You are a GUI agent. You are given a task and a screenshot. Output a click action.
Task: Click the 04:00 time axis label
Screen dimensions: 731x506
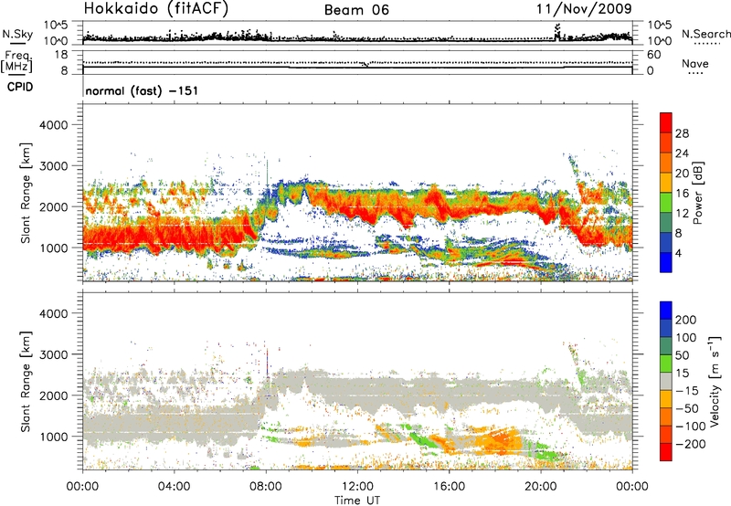tap(175, 487)
